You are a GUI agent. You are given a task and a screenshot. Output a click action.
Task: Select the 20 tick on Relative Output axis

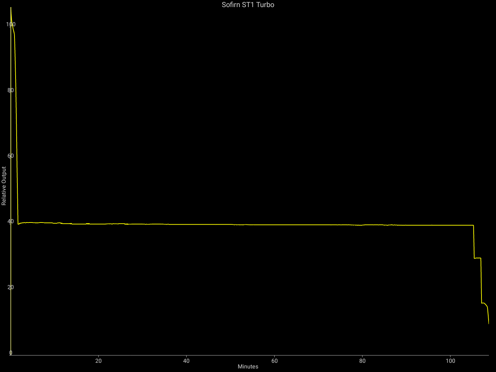click(11, 287)
